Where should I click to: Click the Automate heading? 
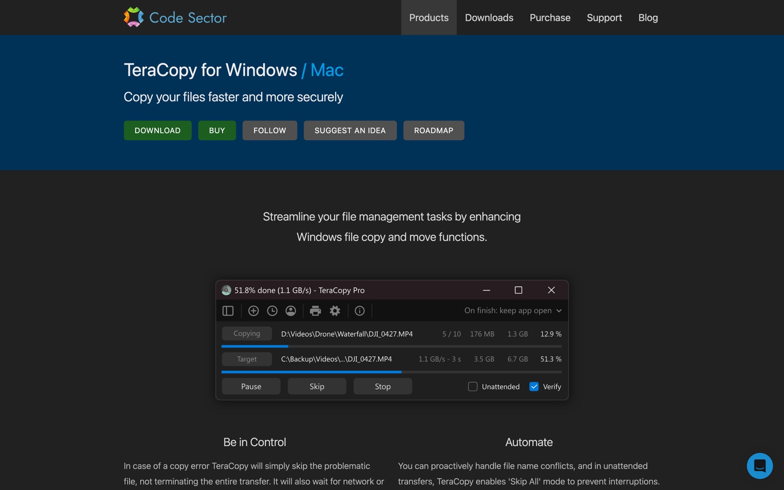[x=529, y=442]
